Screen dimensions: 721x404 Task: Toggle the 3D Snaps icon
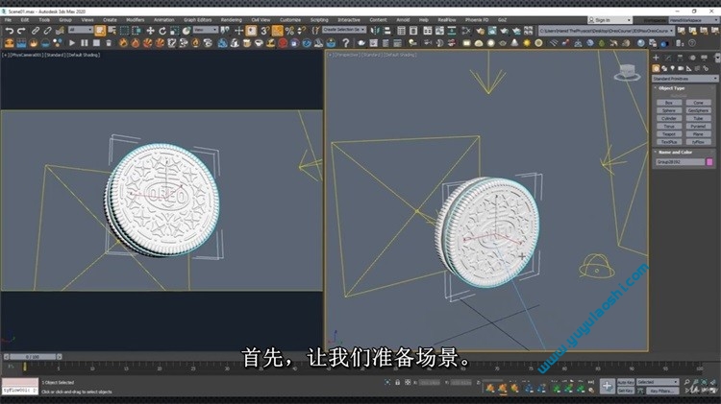pyautogui.click(x=265, y=31)
